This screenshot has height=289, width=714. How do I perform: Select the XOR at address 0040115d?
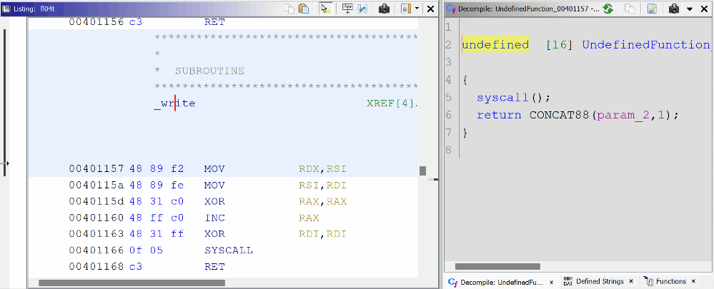tap(214, 202)
